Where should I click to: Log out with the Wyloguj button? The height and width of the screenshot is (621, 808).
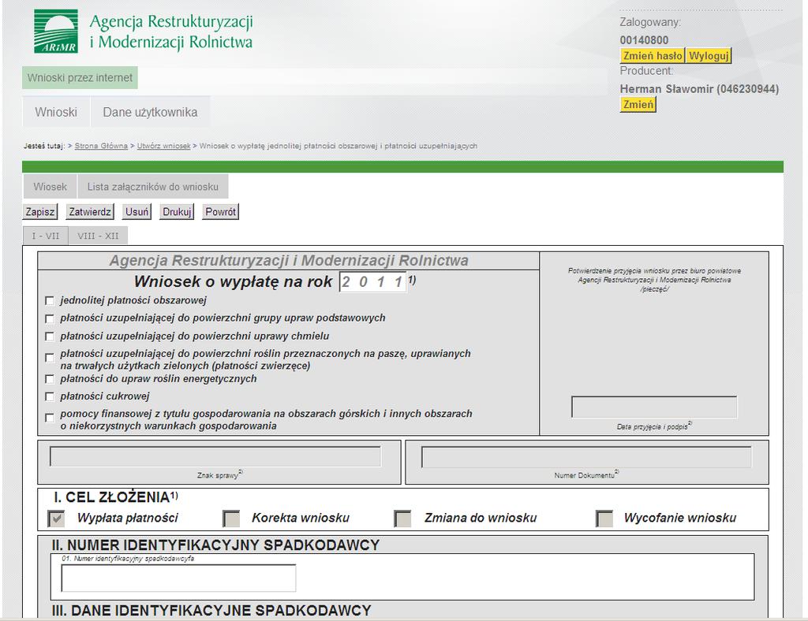coord(709,56)
